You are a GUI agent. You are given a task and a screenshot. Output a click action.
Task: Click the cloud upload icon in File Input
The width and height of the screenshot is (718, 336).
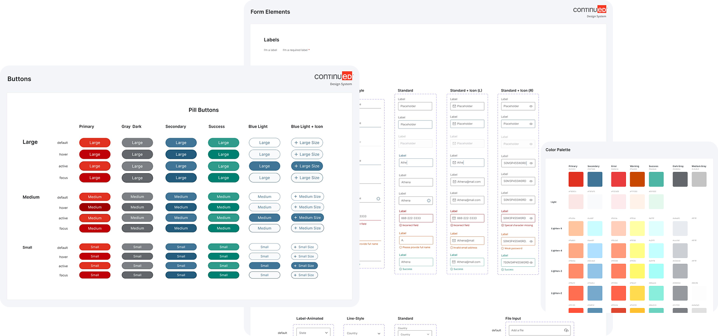(566, 330)
